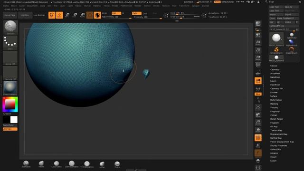304x171 pixels.
Task: Toggle the Gizmo 3D sphere icon
Action: click(x=90, y=15)
